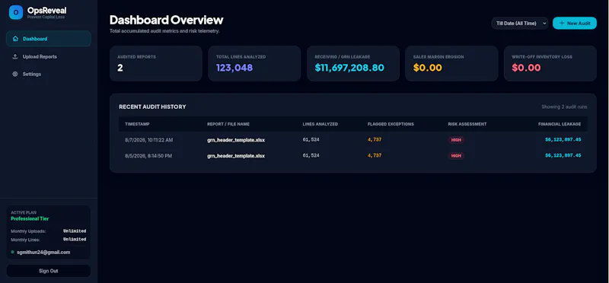
Task: Click the Report / File Name column header
Action: (228, 124)
